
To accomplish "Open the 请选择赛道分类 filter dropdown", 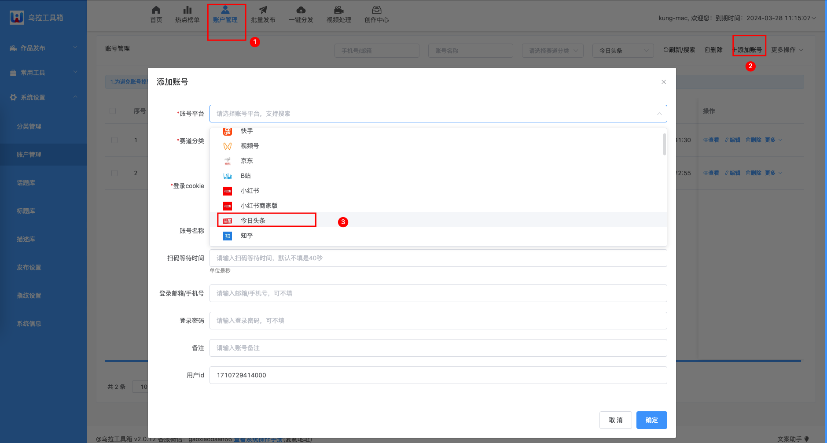I will point(553,51).
